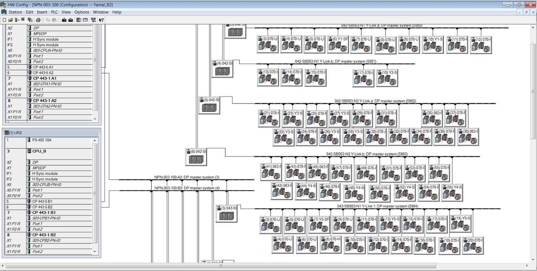The width and height of the screenshot is (537, 271).
Task: Click the horizontal scrollbar right arrow
Action: [527, 266]
